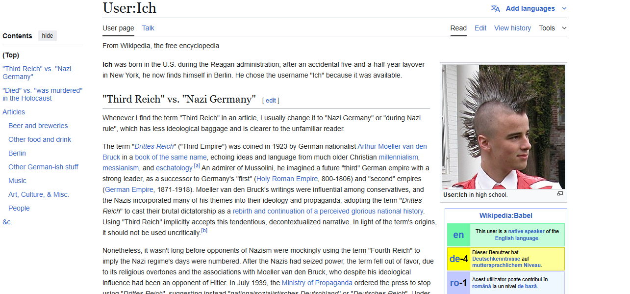Image resolution: width=630 pixels, height=294 pixels.
Task: Switch to the Talk tab
Action: tap(148, 28)
